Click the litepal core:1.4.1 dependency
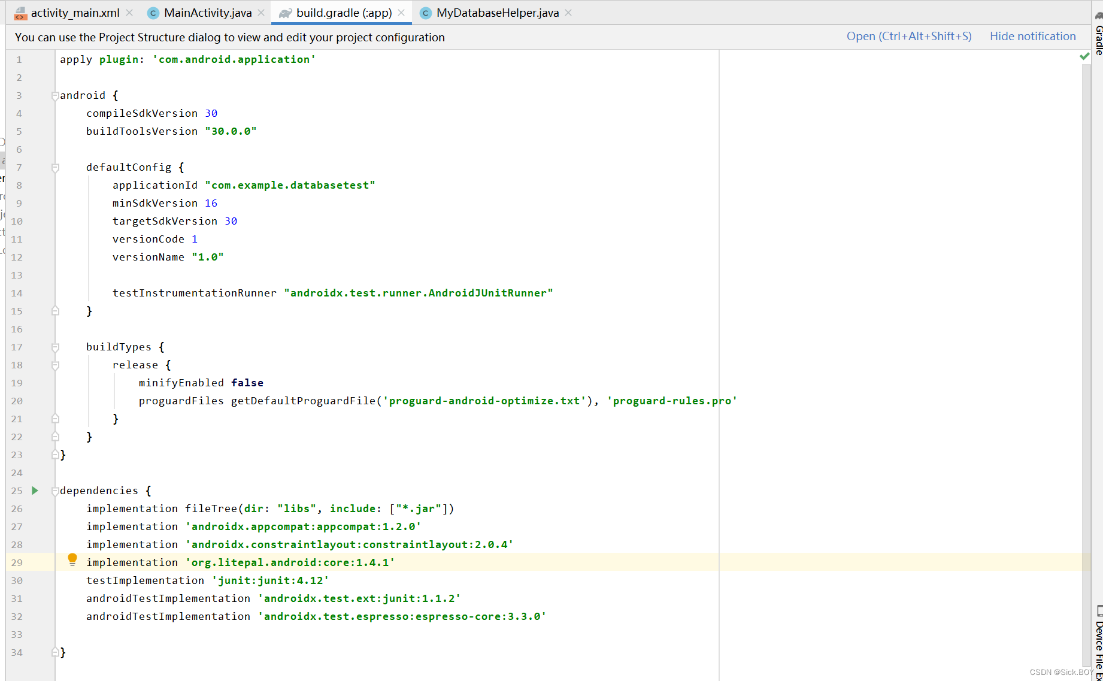 [290, 562]
